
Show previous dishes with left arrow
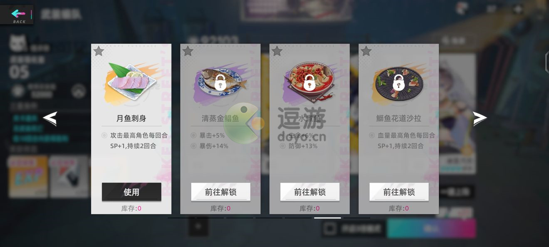49,119
